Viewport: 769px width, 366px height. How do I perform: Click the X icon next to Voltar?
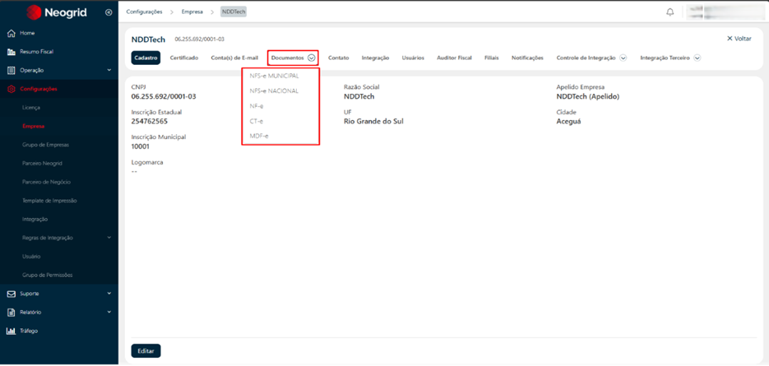click(730, 39)
